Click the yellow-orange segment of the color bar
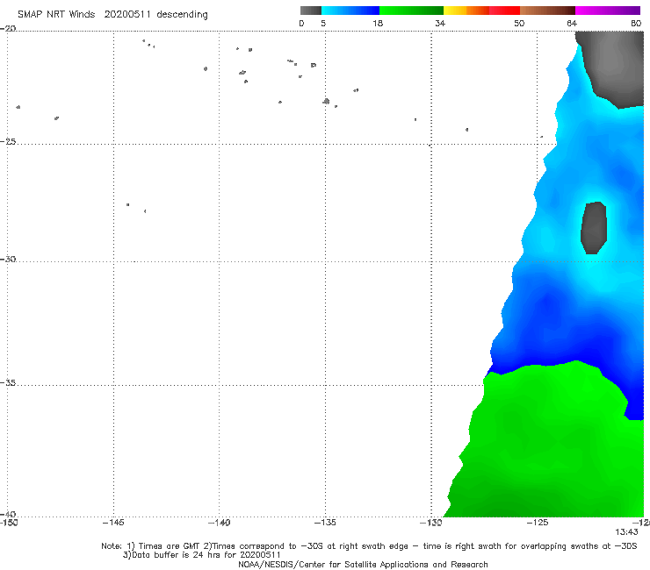The image size is (650, 570). (x=466, y=11)
